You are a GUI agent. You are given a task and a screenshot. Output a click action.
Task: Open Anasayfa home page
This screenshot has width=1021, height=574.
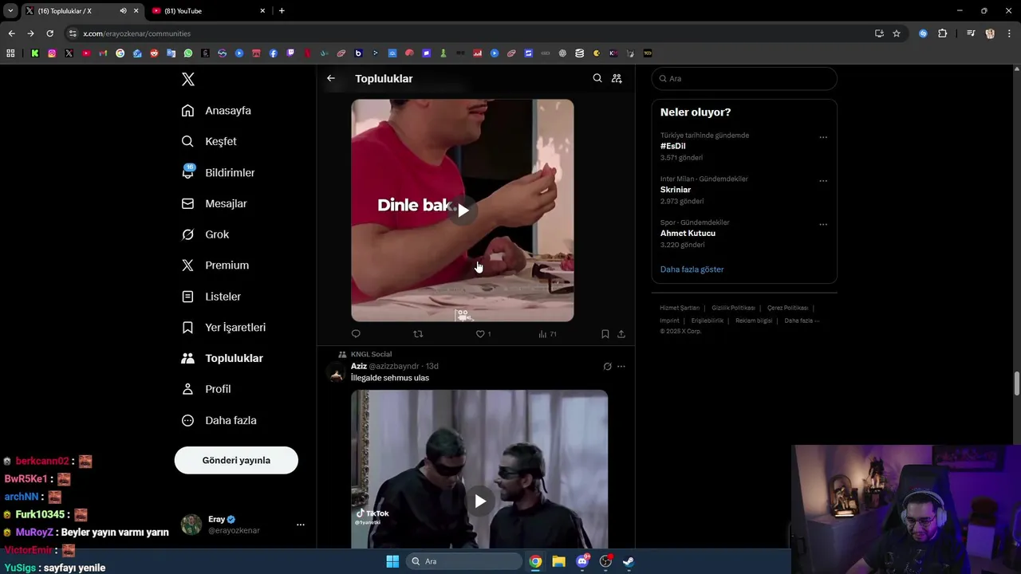216,110
